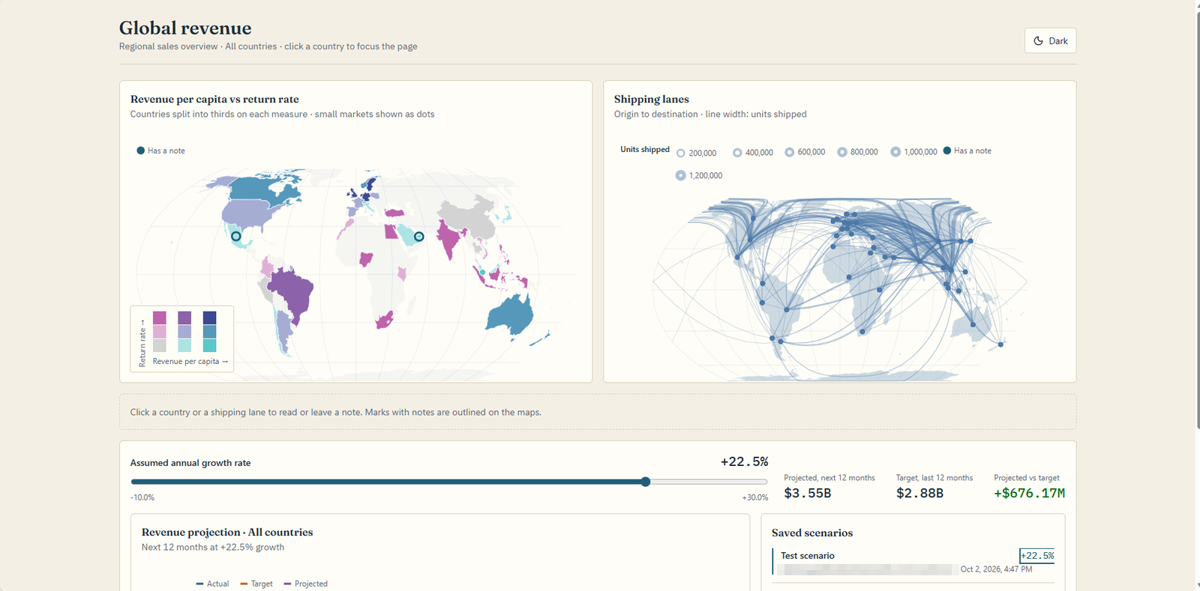Select the 1,200,000 units legend circle

click(x=680, y=175)
